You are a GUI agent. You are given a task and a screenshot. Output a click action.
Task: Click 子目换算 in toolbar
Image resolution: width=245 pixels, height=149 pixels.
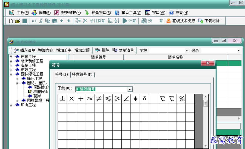(97, 21)
